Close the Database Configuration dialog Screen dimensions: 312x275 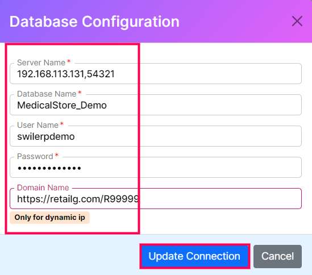[297, 21]
